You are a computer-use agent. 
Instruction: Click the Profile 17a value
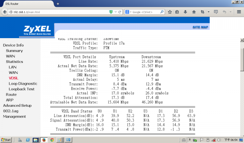tap(114, 43)
